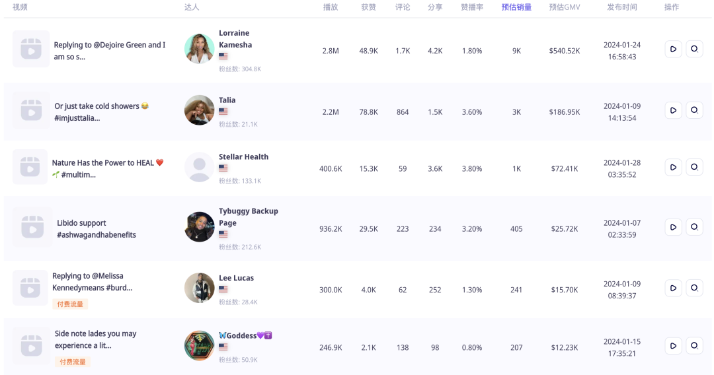Click the 预估GMV column header

point(565,7)
